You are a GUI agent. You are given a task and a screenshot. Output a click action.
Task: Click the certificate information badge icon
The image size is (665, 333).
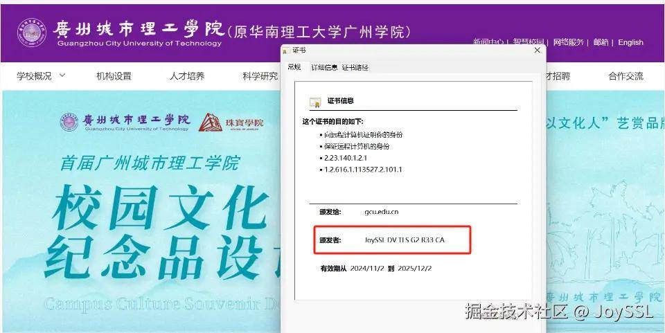coord(314,102)
